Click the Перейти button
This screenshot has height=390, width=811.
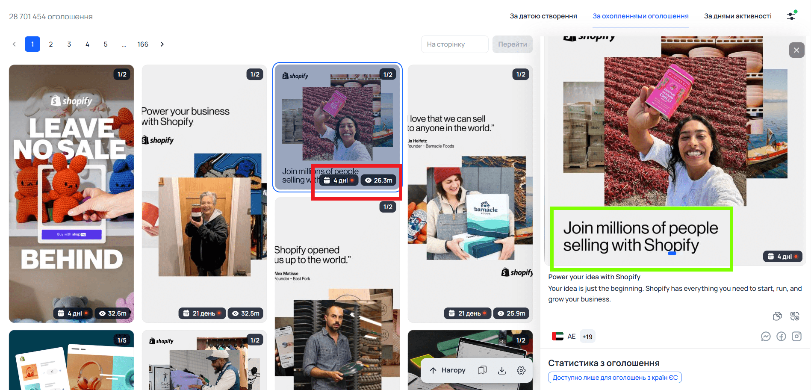[513, 44]
